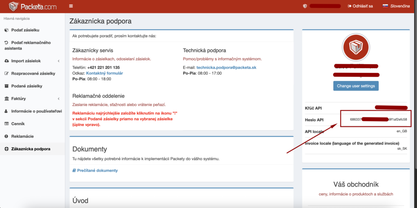Go to Podané zásielky in the sidebar
Image resolution: width=417 pixels, height=208 pixels.
pos(26,86)
